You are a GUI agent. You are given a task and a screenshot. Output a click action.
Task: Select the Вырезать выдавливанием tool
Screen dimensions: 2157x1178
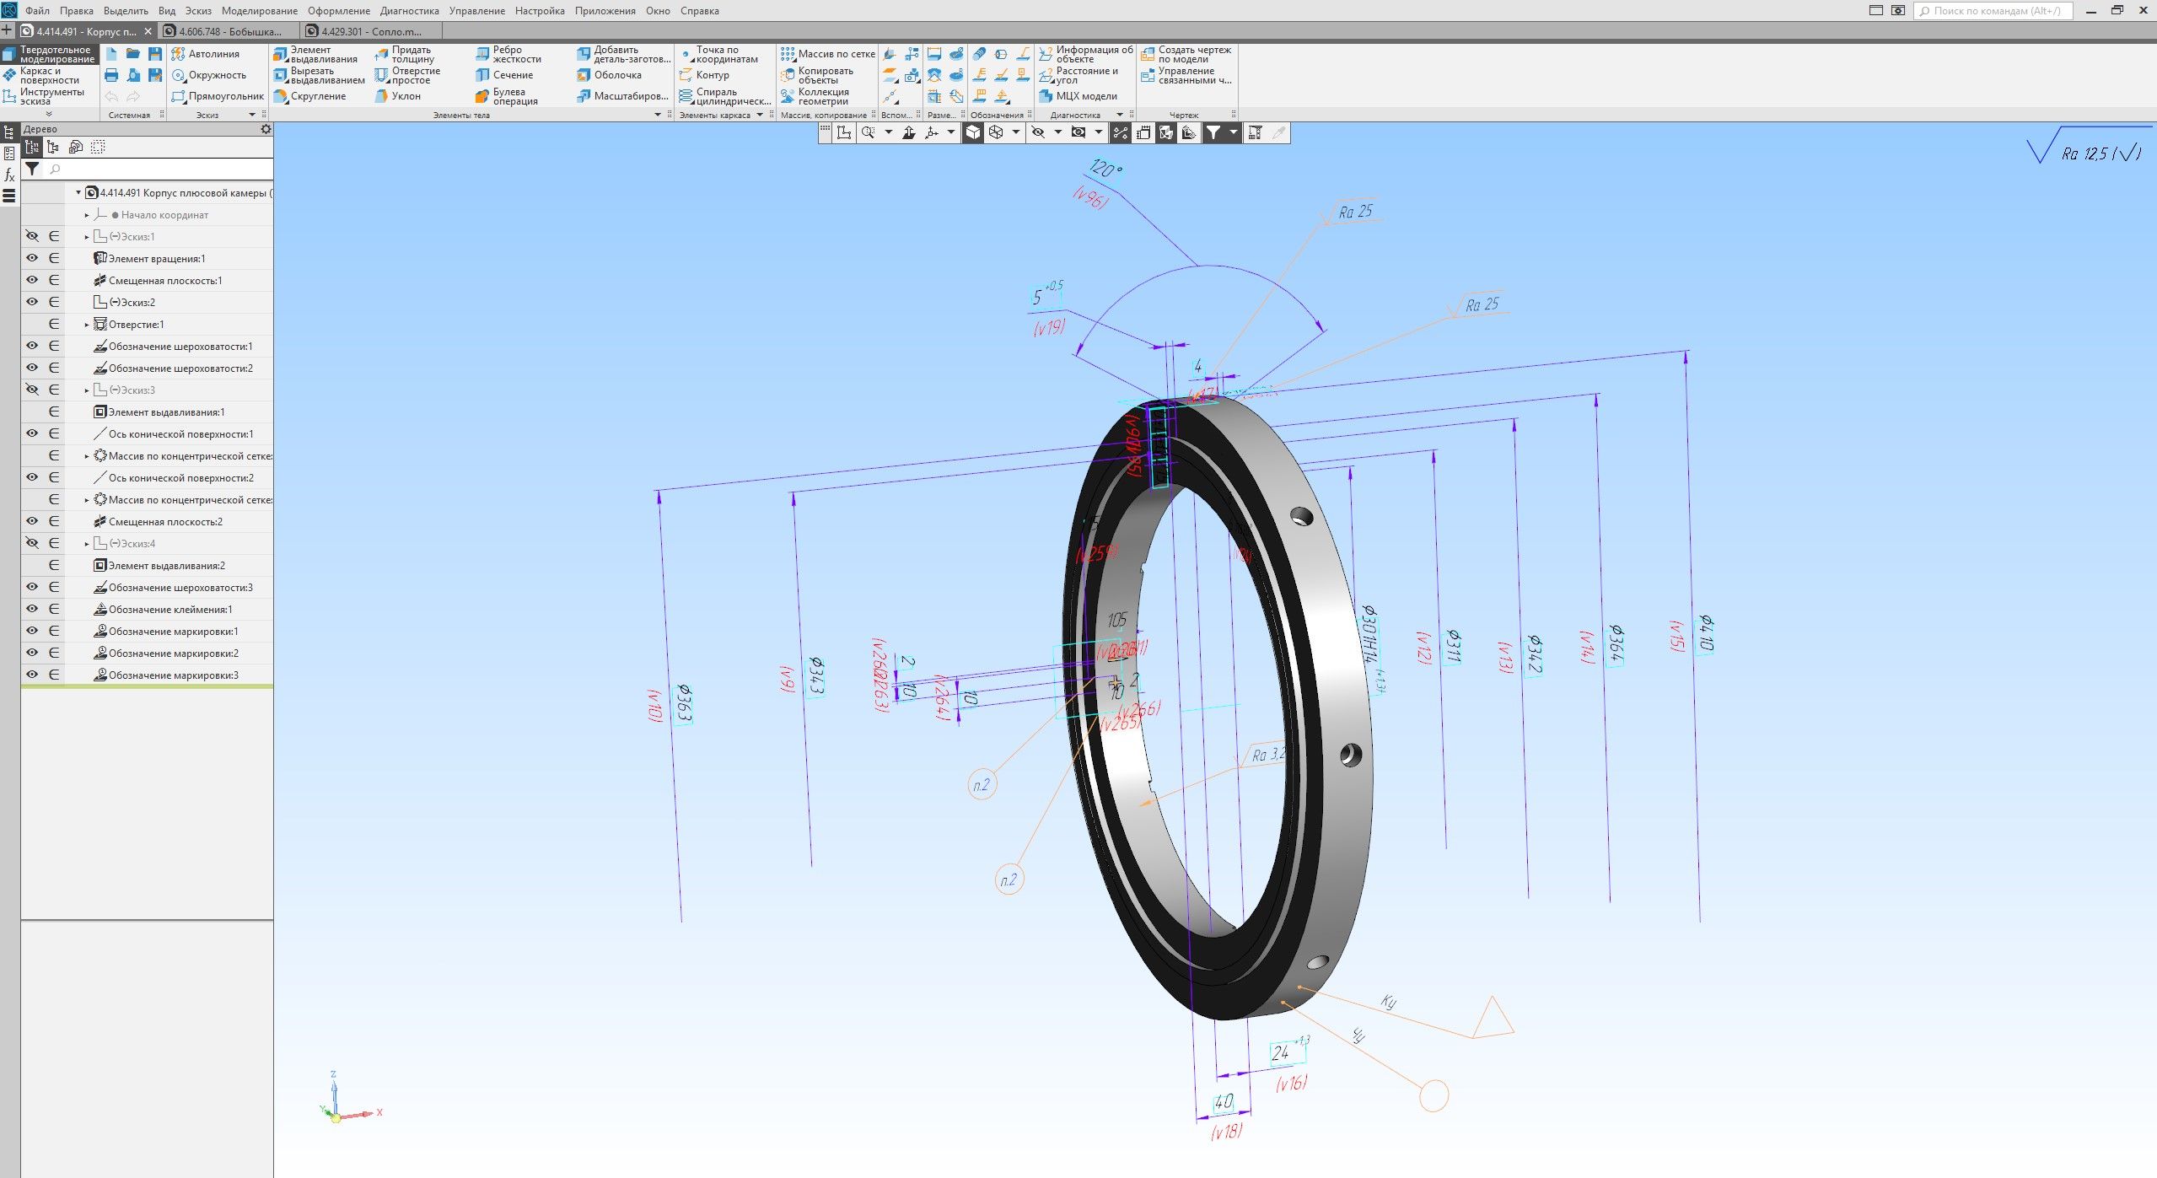319,75
